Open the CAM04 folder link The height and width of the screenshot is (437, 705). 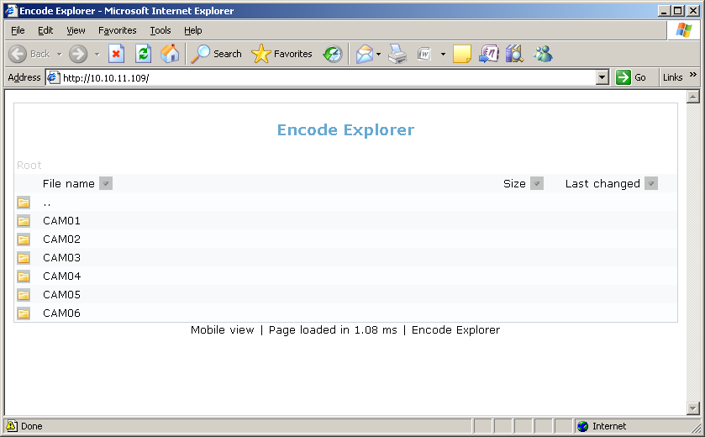[61, 276]
